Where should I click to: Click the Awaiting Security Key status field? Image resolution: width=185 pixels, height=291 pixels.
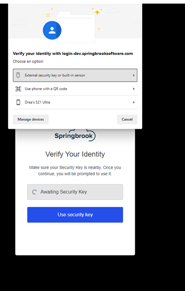click(x=75, y=192)
